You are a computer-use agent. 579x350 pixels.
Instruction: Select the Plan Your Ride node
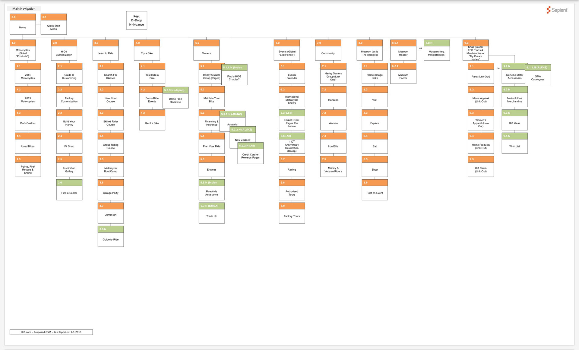click(212, 143)
